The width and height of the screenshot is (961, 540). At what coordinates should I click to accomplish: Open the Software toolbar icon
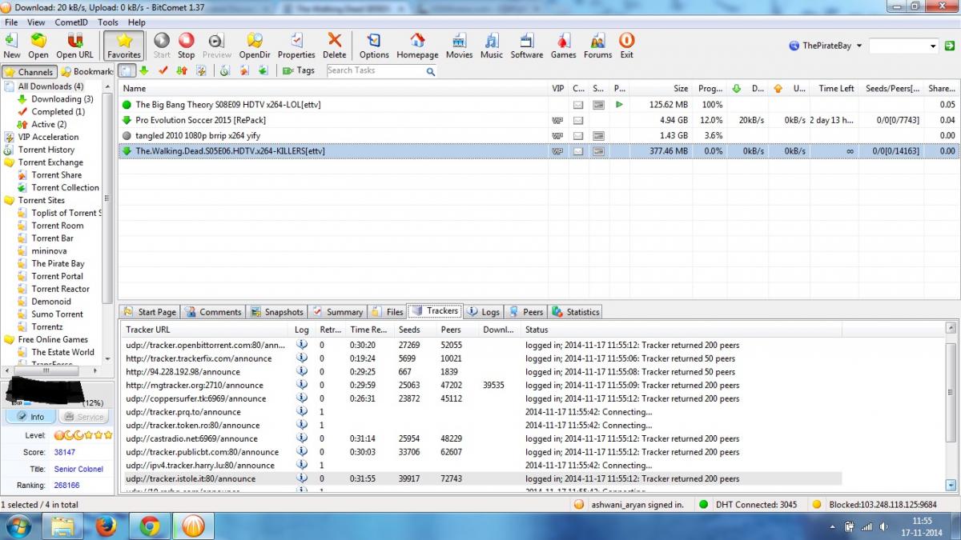pyautogui.click(x=527, y=46)
